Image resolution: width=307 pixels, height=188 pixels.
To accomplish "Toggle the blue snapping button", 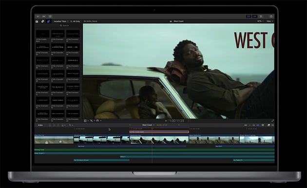I will coord(258,125).
